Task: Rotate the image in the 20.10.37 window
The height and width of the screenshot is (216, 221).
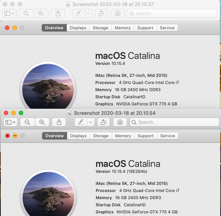Action: click(101, 13)
